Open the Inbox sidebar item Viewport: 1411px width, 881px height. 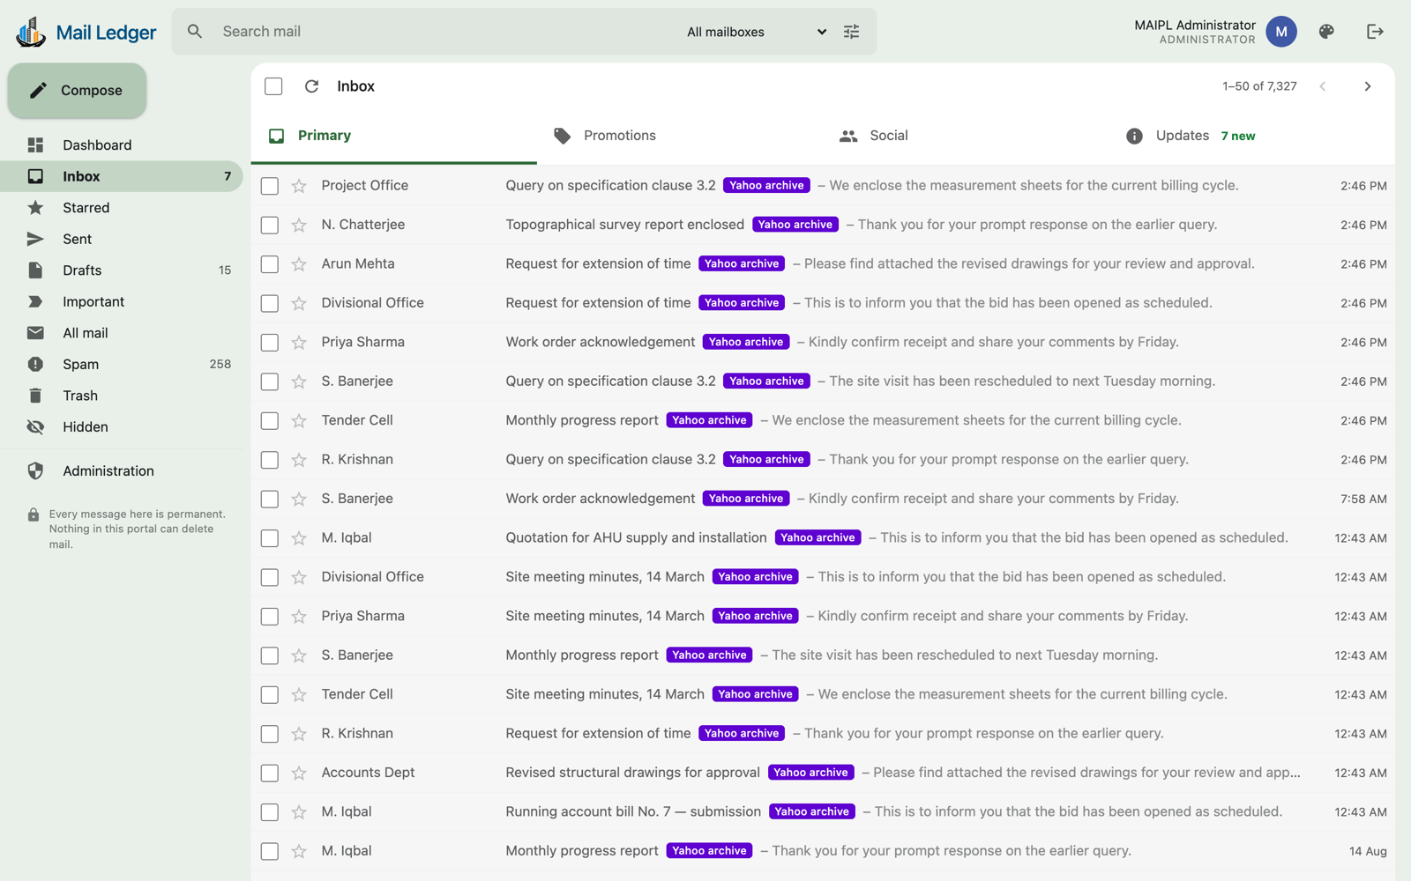(x=122, y=176)
